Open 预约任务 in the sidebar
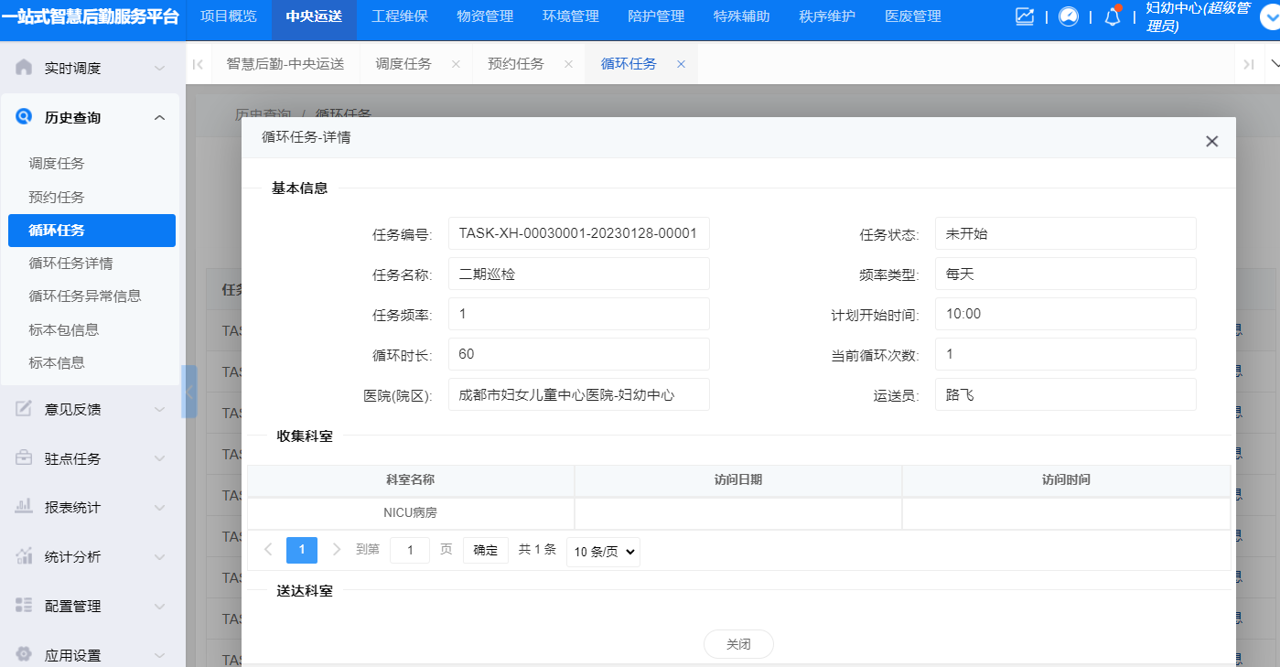The width and height of the screenshot is (1280, 667). [x=57, y=197]
